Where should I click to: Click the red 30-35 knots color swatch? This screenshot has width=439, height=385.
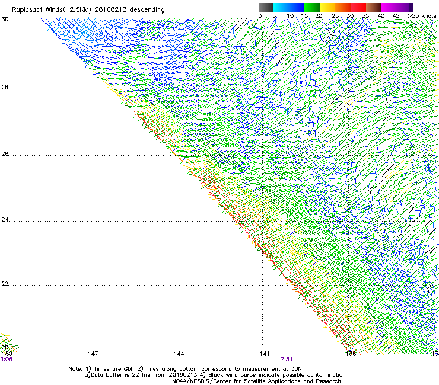tap(358, 7)
